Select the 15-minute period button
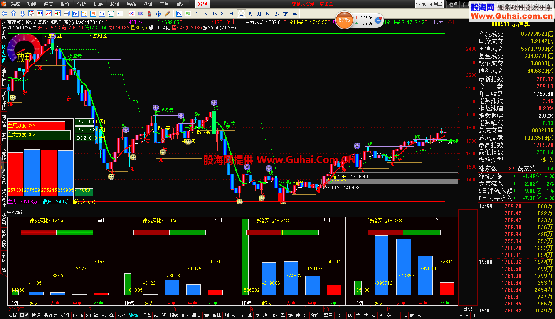 [x=214, y=14]
